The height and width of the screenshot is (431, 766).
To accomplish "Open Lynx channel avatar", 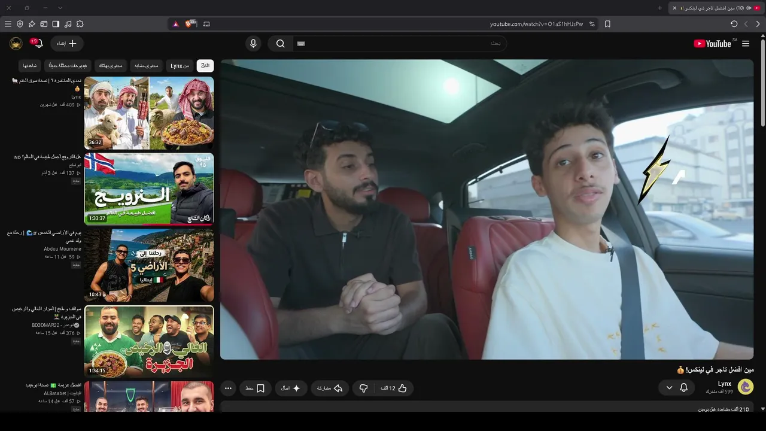I will tap(746, 387).
